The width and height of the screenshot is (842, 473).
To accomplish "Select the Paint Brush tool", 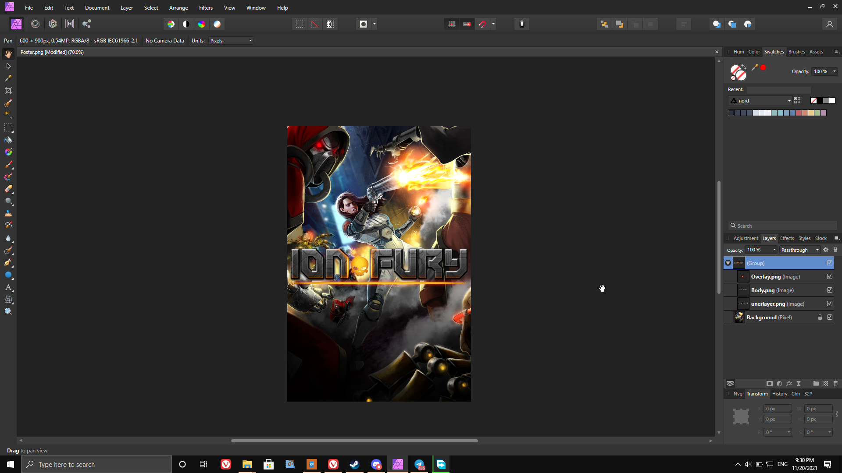I will (8, 165).
